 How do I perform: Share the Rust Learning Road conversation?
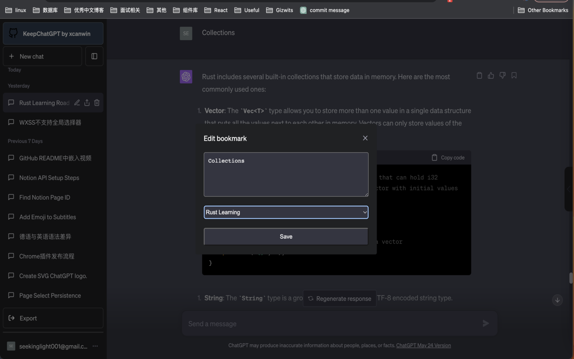(87, 102)
